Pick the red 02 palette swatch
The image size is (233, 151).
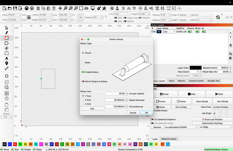(x=15, y=144)
